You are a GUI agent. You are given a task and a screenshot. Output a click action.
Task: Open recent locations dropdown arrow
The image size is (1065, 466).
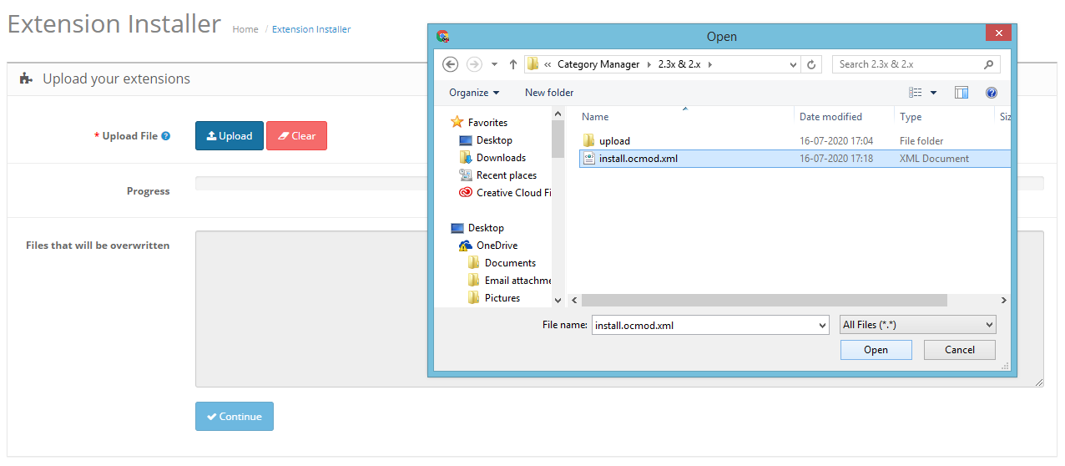coord(494,64)
